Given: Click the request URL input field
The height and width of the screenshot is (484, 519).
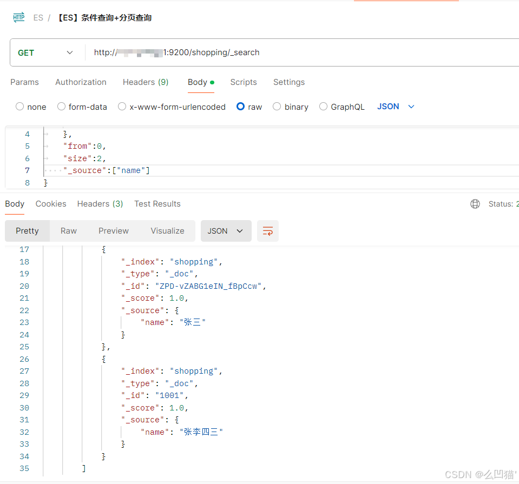Looking at the screenshot, I should [303, 52].
